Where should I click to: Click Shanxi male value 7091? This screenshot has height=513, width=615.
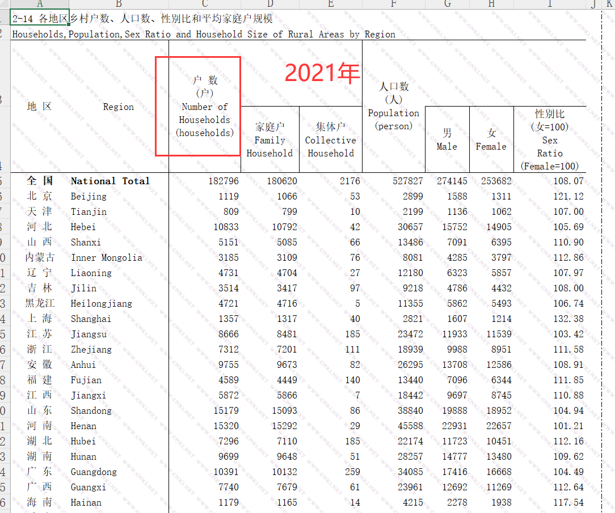(457, 242)
